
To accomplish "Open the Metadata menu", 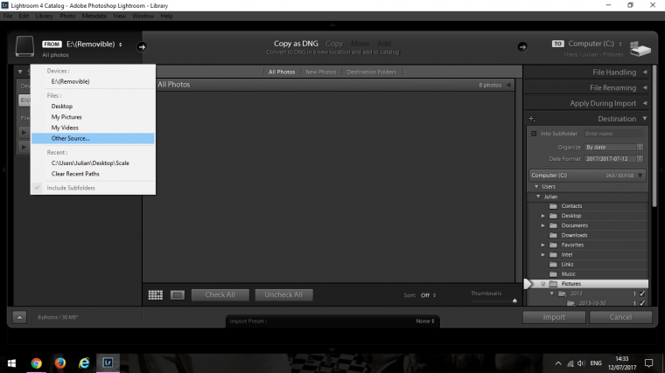I will pos(94,16).
